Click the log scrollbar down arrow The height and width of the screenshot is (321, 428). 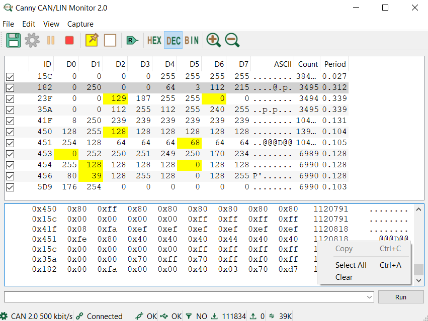point(419,280)
